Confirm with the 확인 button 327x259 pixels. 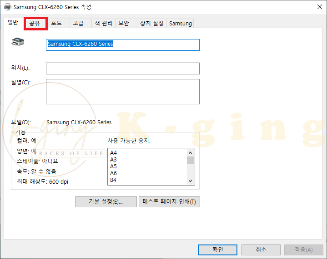(x=218, y=249)
